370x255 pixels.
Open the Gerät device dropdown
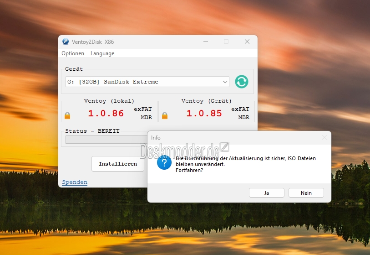[147, 82]
